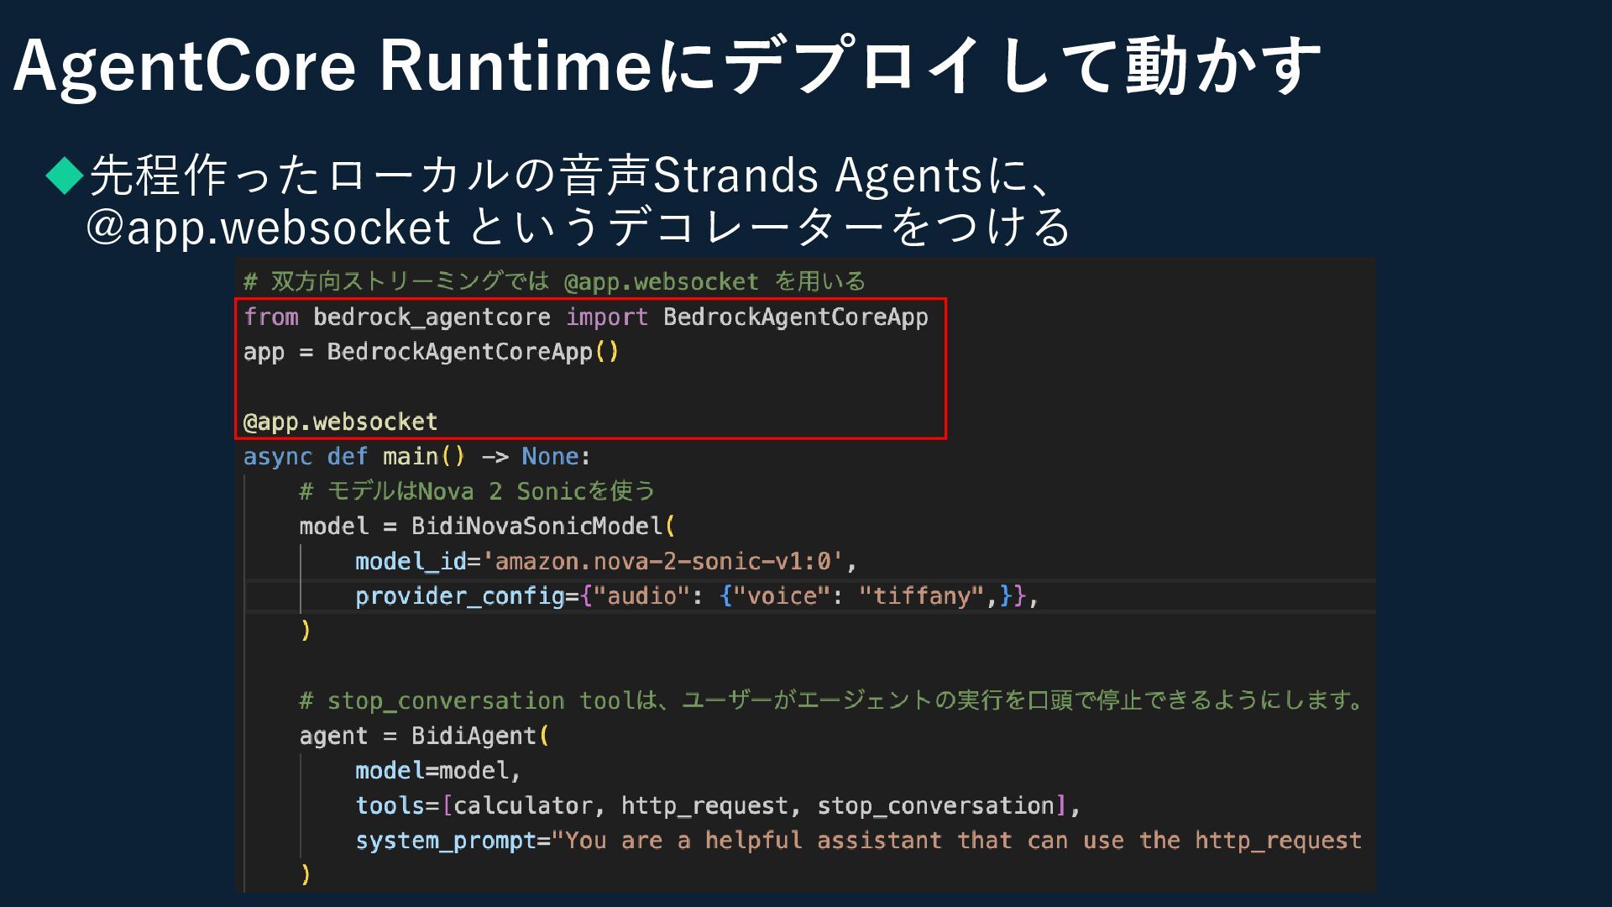Click 'agent = BidiAgent(' code line

click(x=424, y=737)
